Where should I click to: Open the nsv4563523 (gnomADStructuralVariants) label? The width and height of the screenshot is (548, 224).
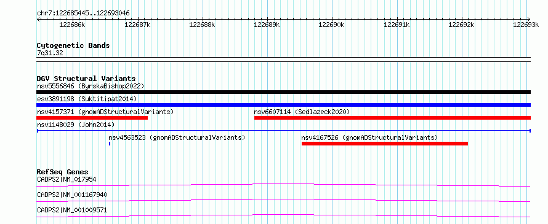click(x=177, y=137)
